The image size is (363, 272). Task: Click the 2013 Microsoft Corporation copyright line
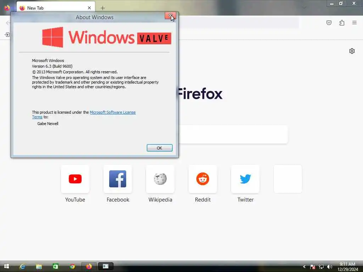coord(75,72)
